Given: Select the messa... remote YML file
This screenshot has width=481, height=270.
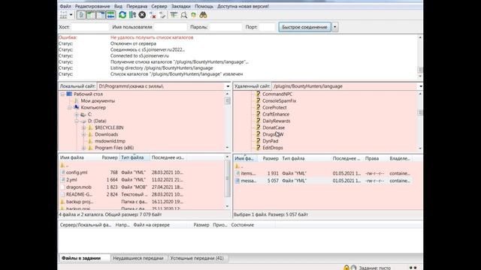Looking at the screenshot, I should click(x=249, y=181).
